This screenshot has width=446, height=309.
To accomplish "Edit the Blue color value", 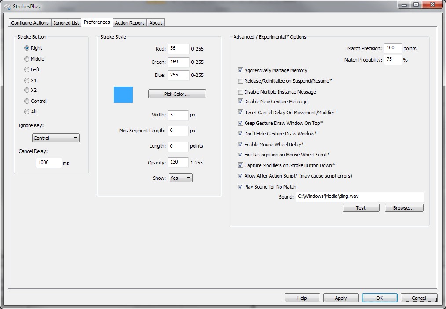I will 178,75.
